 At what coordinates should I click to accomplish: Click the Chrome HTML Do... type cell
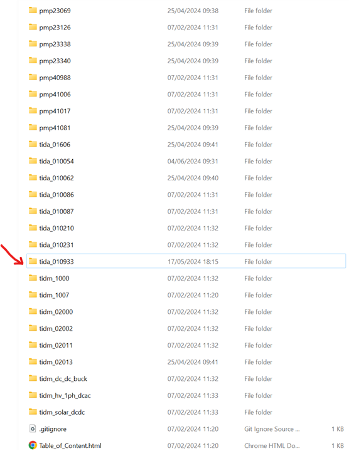pyautogui.click(x=272, y=445)
